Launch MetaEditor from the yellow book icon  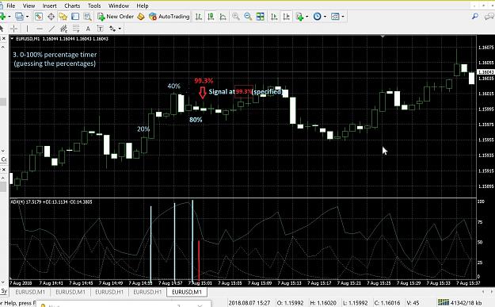(x=141, y=17)
